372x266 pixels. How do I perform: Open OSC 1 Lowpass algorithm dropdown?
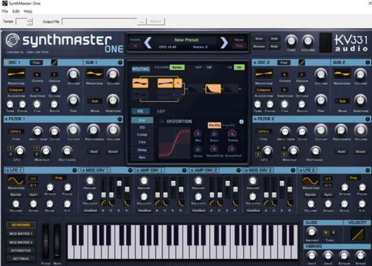pos(16,90)
